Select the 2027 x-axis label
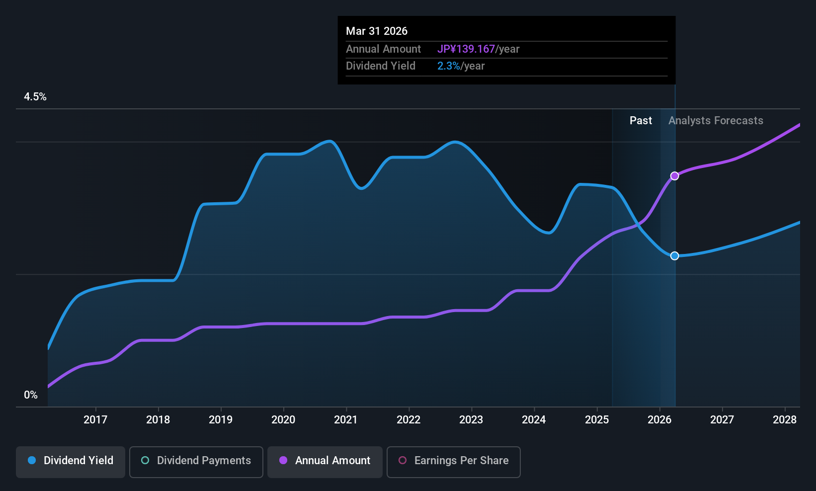Viewport: 816px width, 491px height. coord(722,419)
